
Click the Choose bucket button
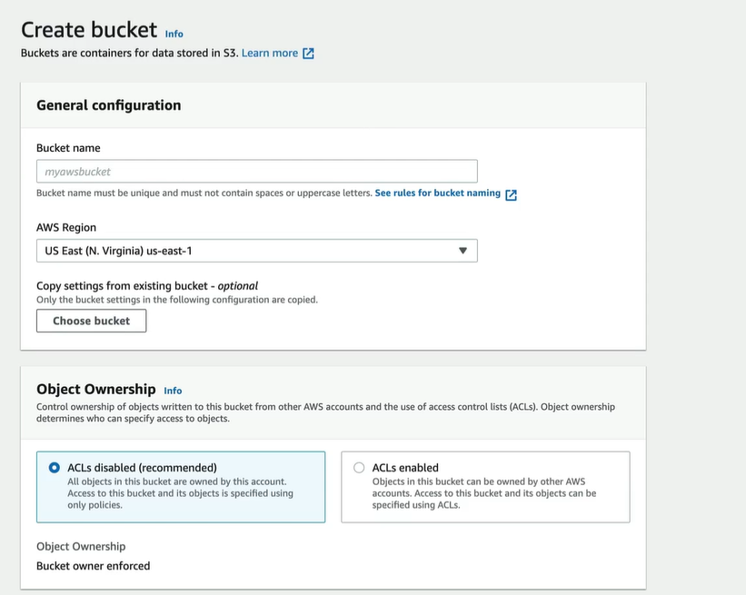(x=92, y=321)
